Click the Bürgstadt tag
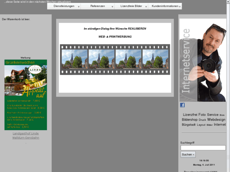This screenshot has width=230, height=172. click(x=189, y=125)
